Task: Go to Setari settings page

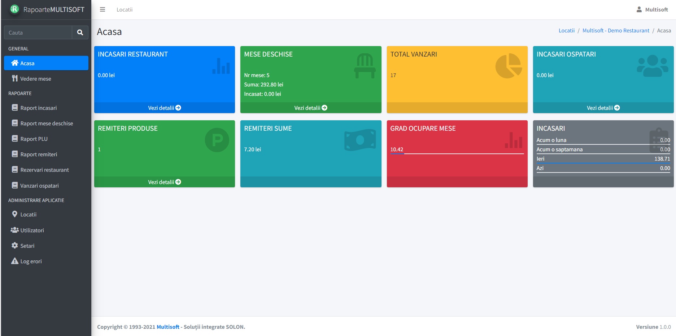Action: coord(27,246)
